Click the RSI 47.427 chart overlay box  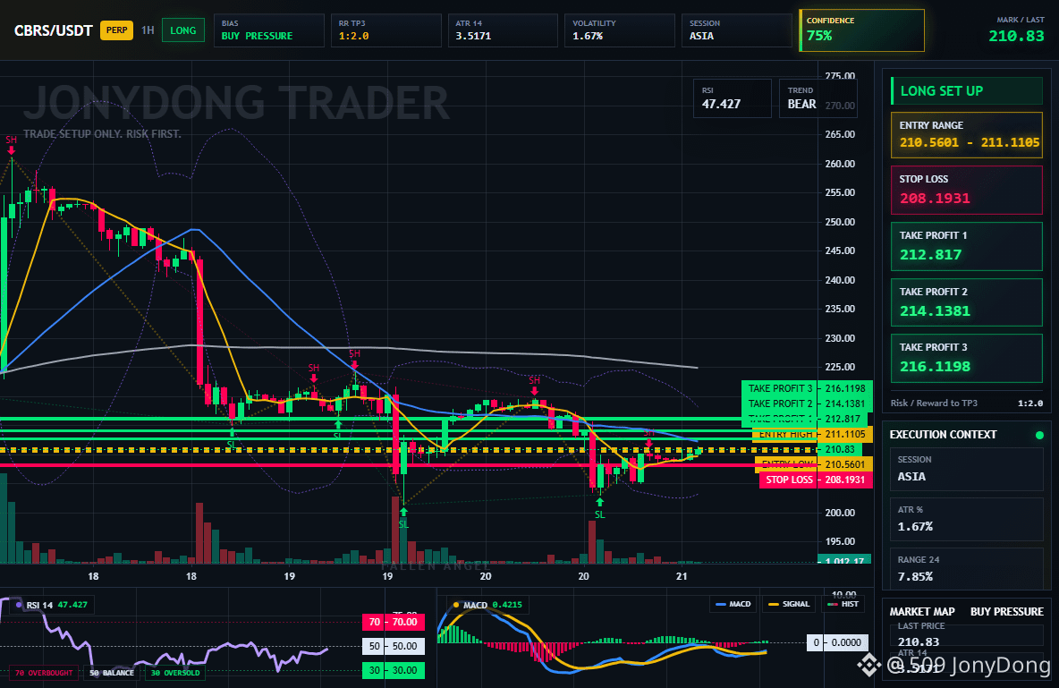[733, 98]
